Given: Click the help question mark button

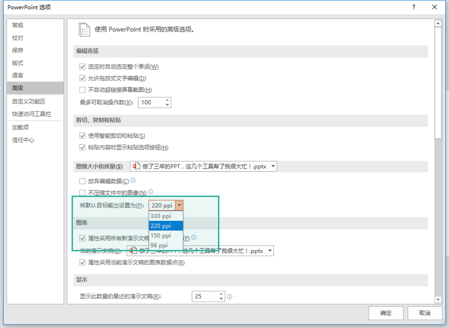Looking at the screenshot, I should pos(414,7).
